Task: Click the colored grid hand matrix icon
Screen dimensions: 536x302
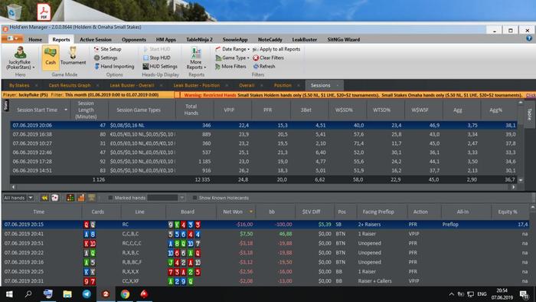Action: point(70,198)
